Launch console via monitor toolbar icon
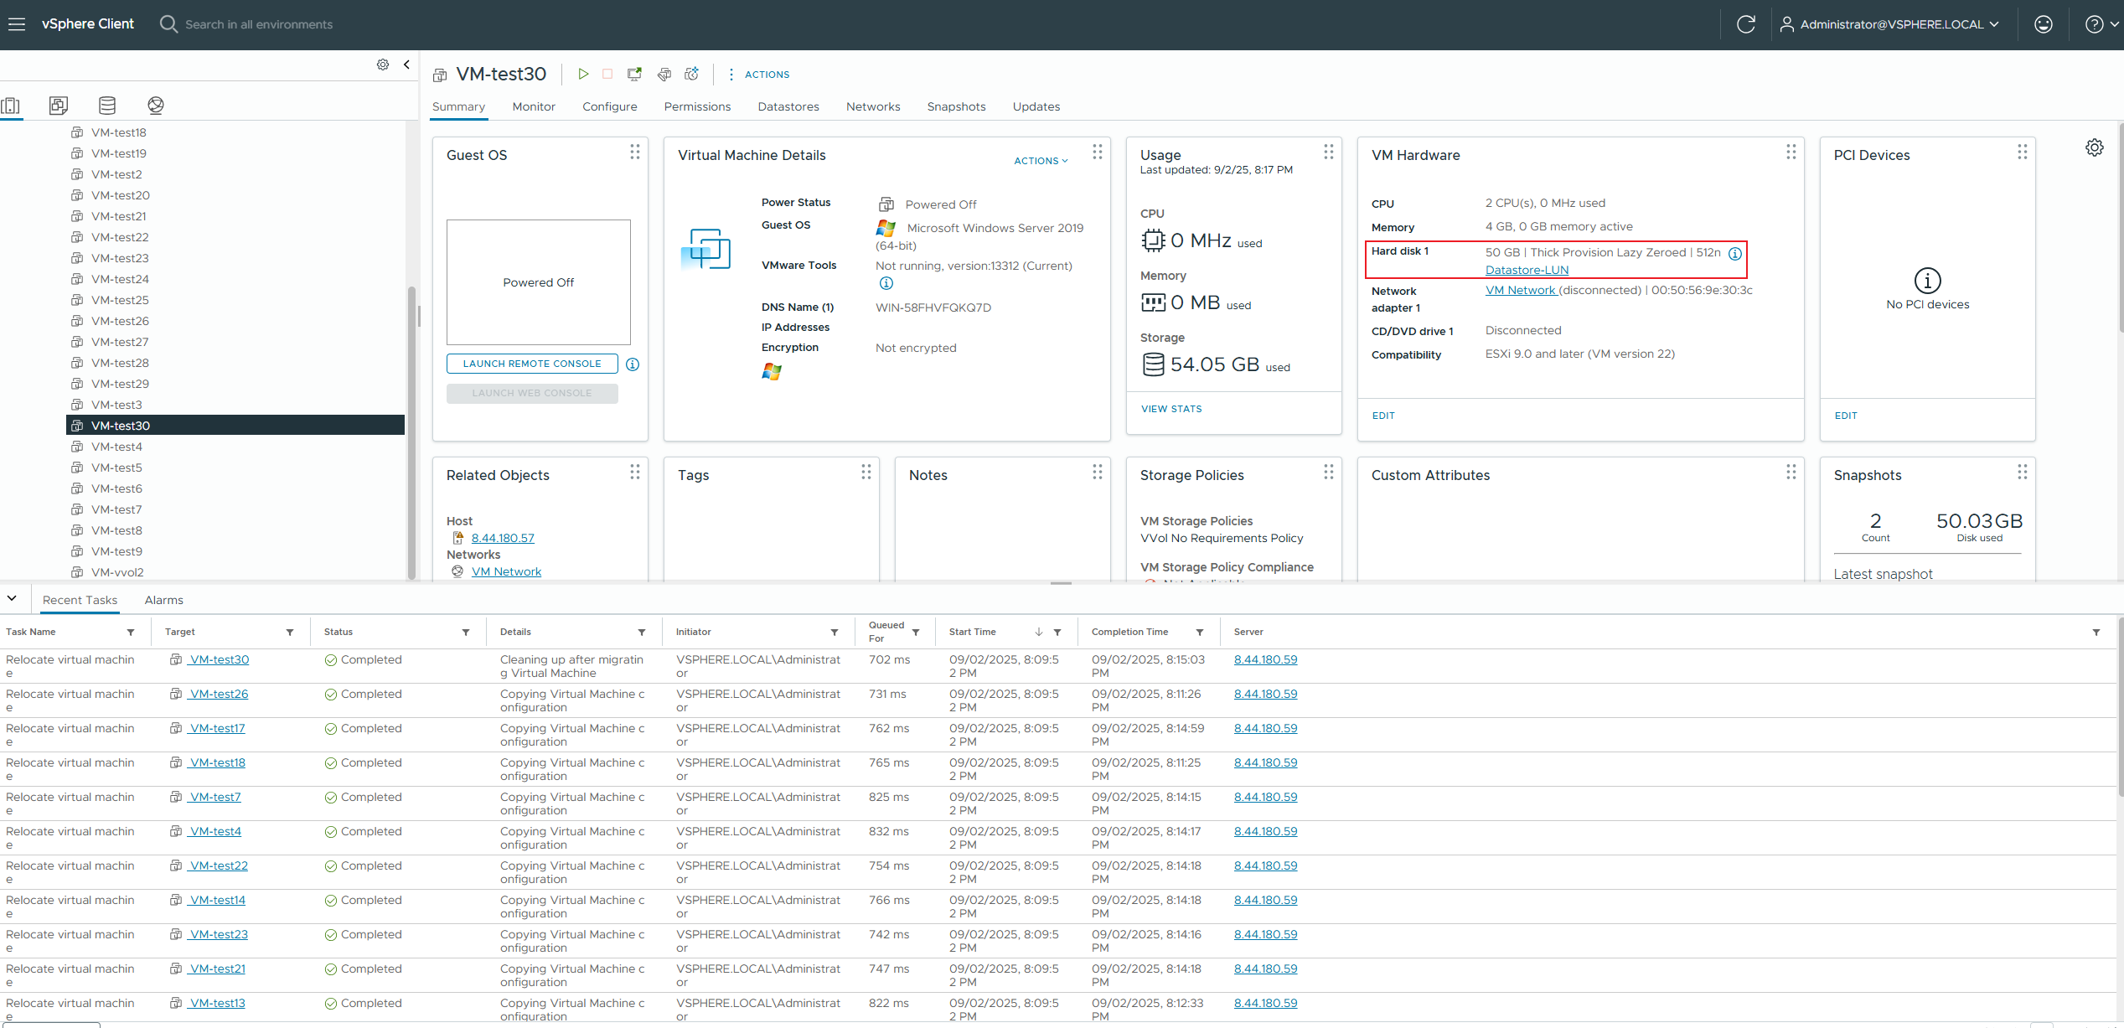The height and width of the screenshot is (1028, 2124). pyautogui.click(x=634, y=74)
